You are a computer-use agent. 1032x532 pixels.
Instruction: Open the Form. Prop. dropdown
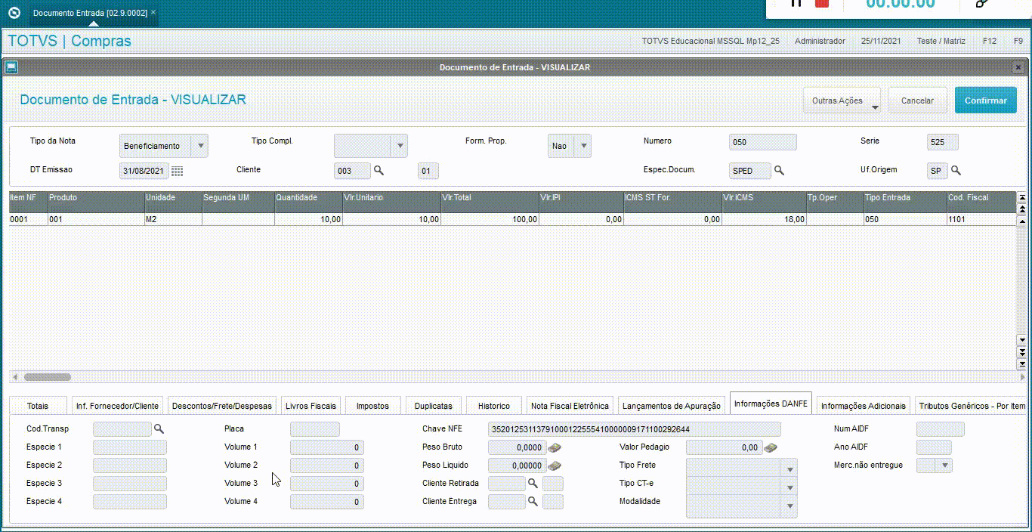(x=583, y=146)
